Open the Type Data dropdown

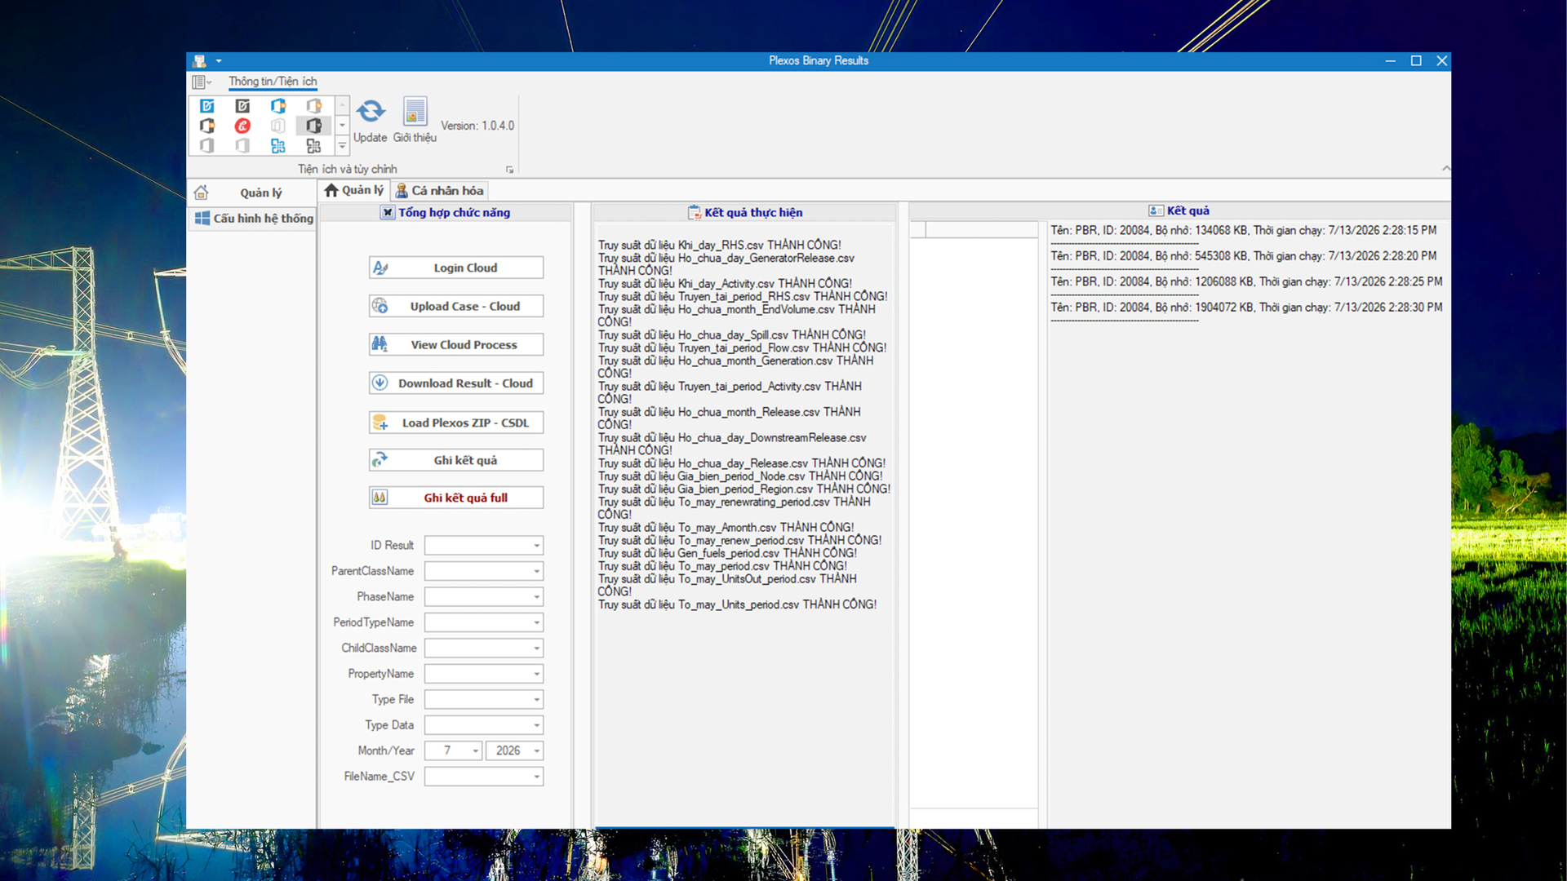click(536, 725)
